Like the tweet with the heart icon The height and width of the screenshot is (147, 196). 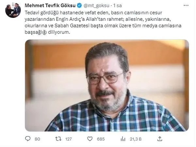pos(90,139)
